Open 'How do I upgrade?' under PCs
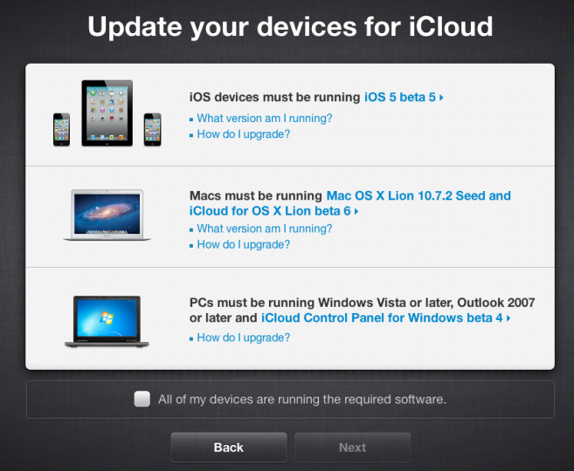The height and width of the screenshot is (471, 574). coord(244,338)
